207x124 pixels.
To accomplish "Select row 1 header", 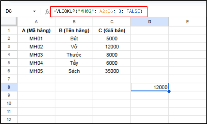I will point(9,30).
